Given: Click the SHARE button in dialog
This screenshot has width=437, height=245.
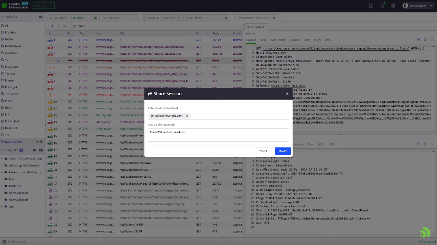Looking at the screenshot, I should pos(282,151).
